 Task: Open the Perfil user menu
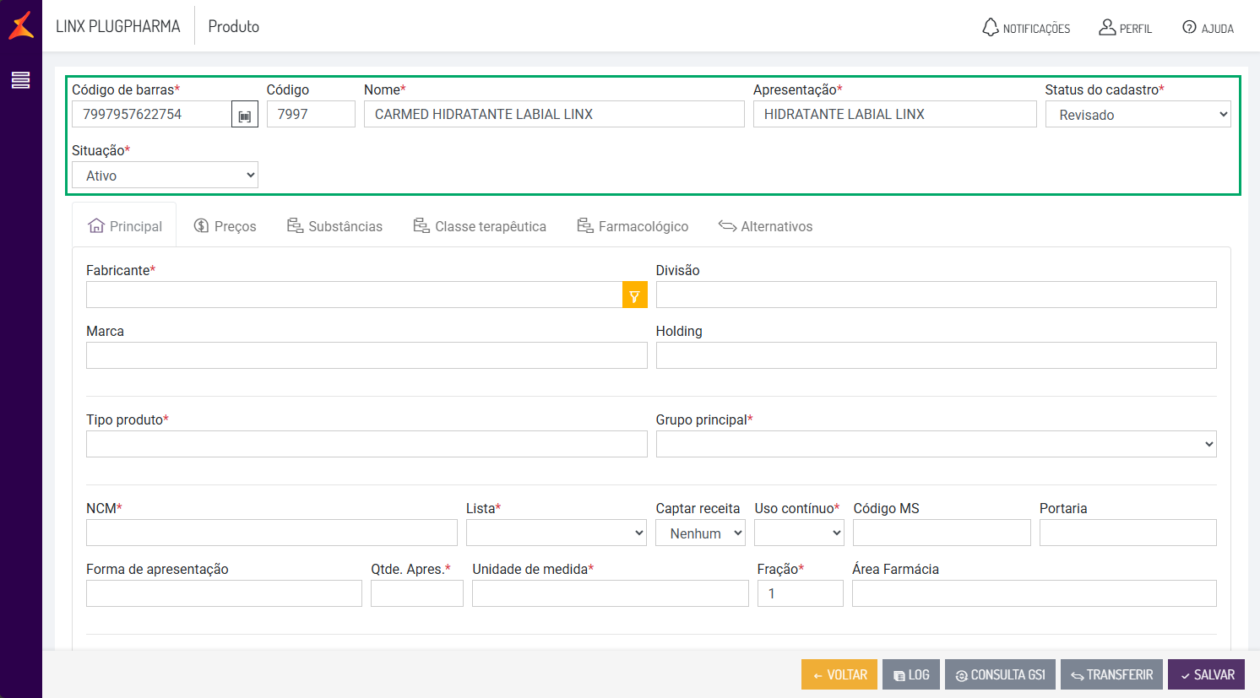coord(1125,28)
